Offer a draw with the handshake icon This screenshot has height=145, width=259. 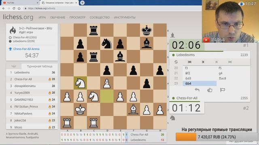[210, 90]
